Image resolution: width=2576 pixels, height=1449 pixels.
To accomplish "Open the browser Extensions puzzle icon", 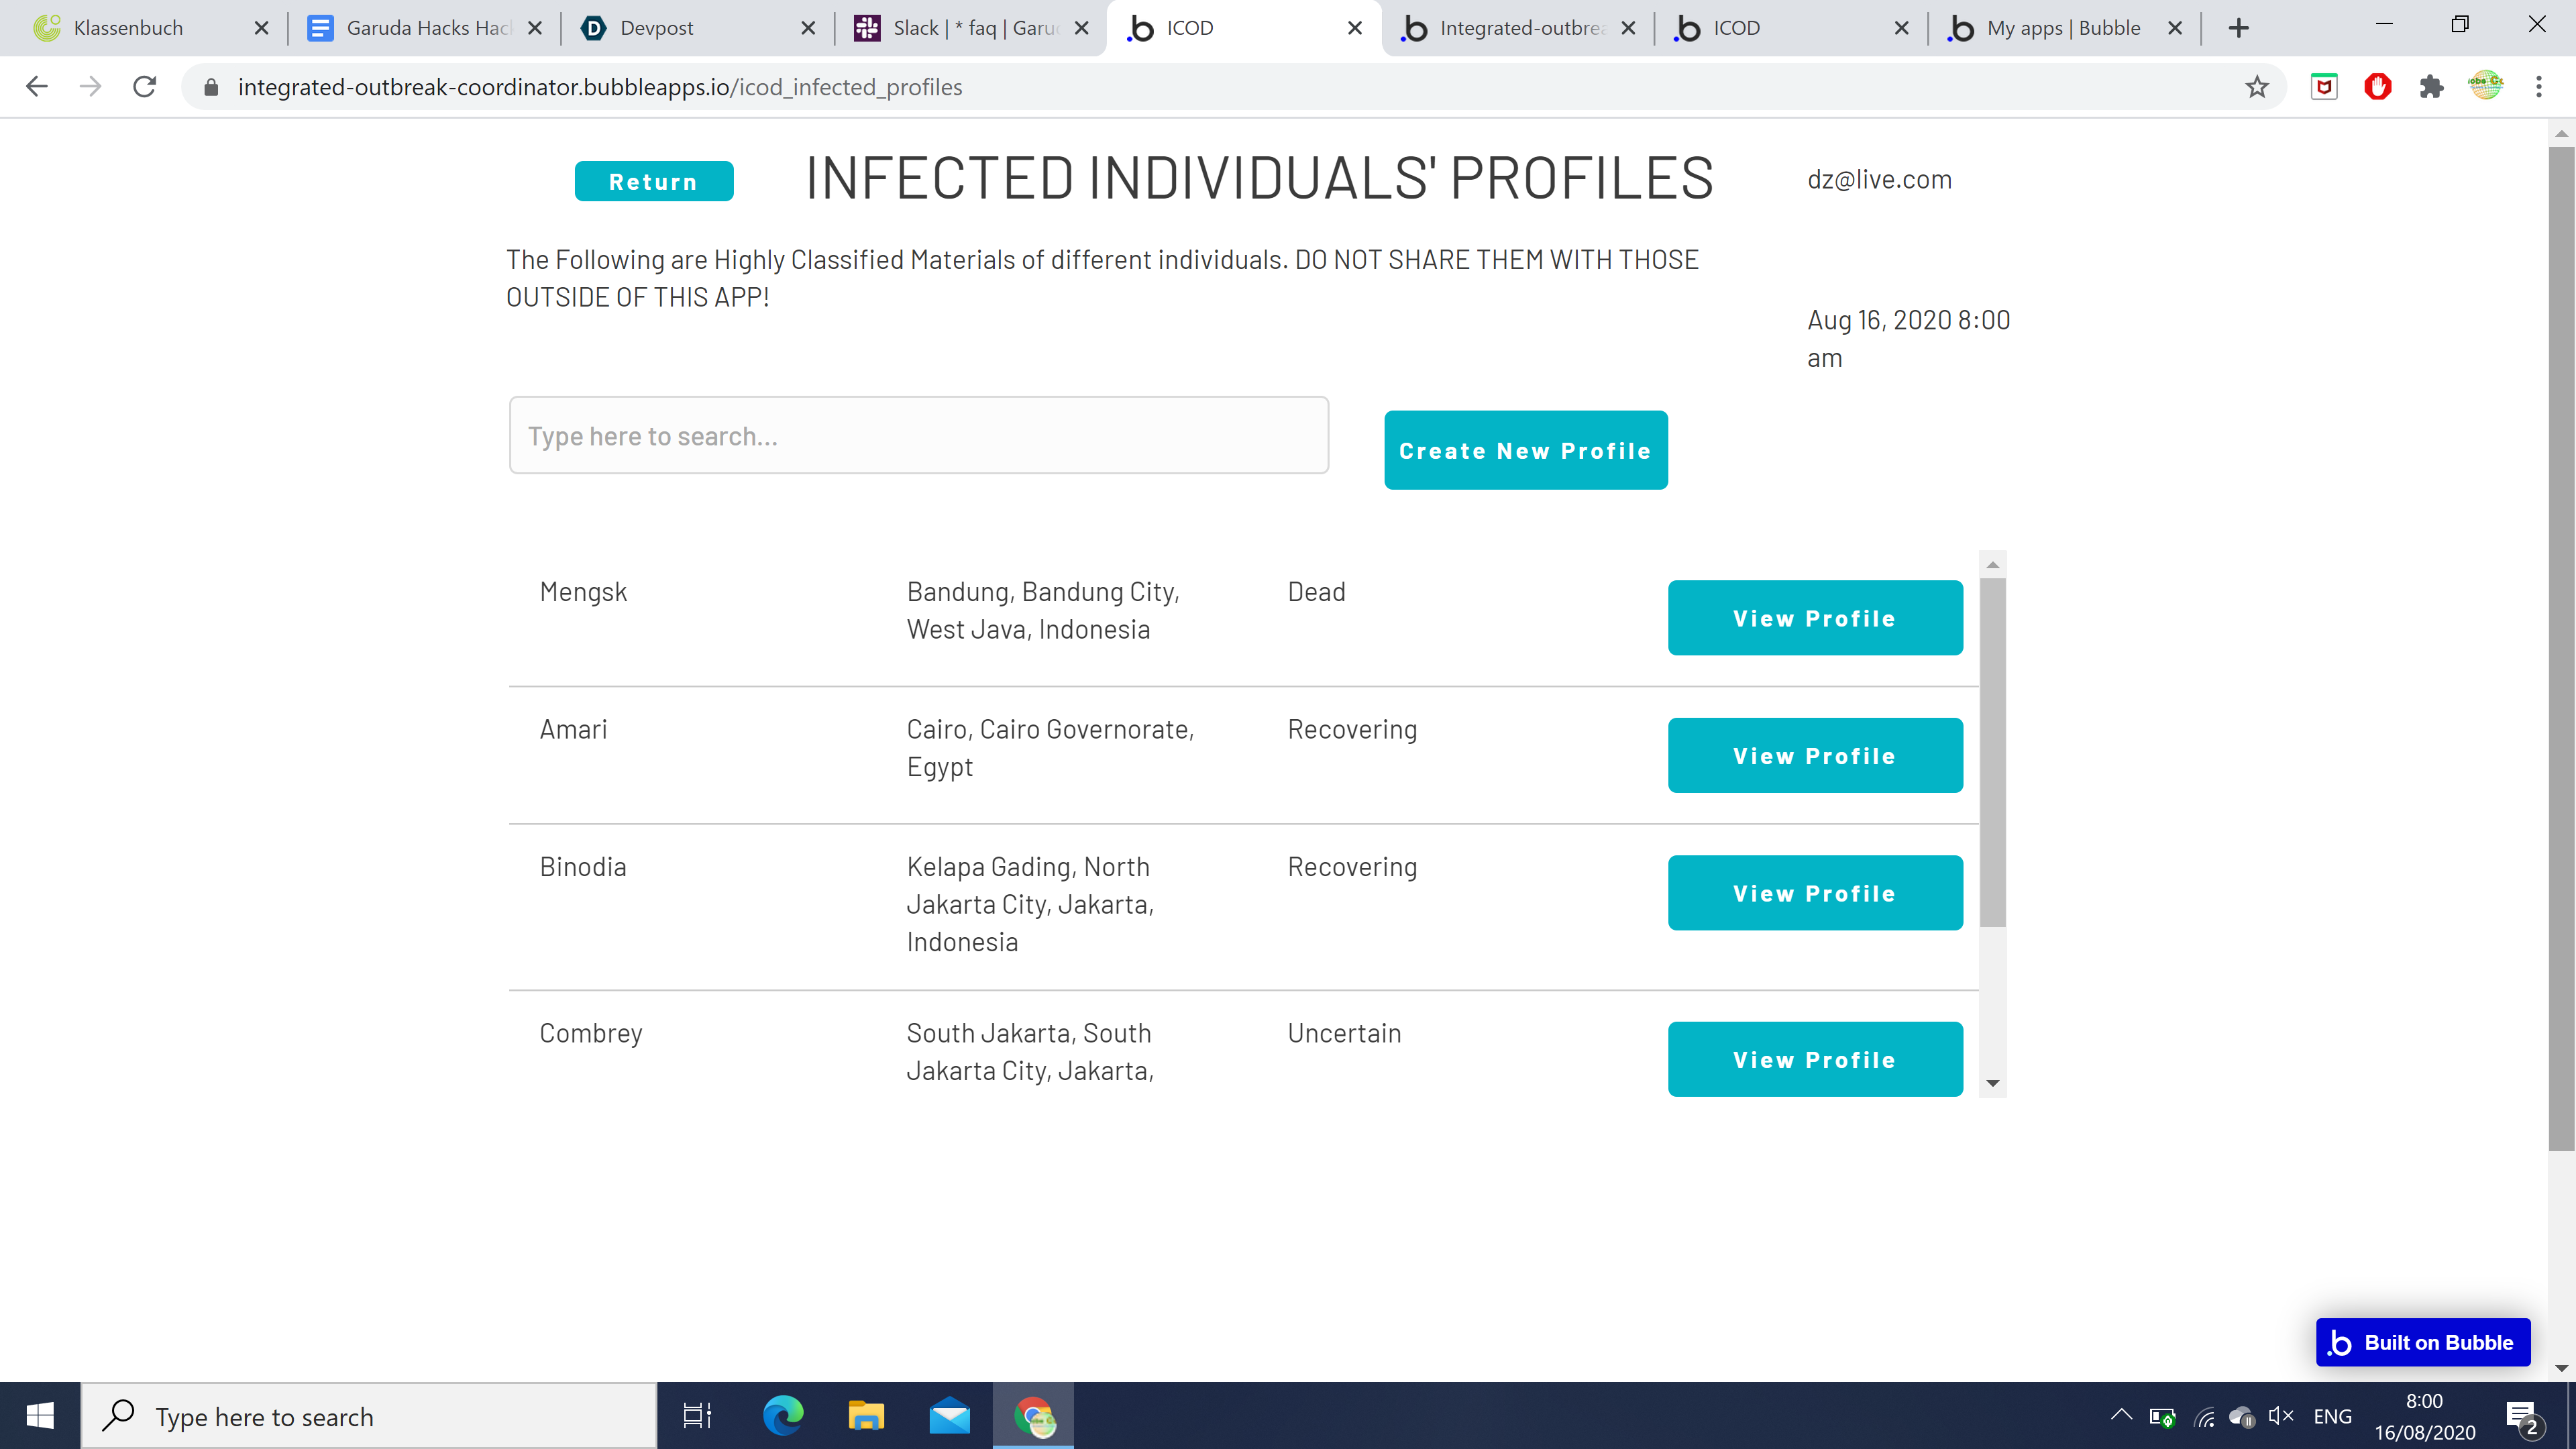I will (x=2431, y=87).
